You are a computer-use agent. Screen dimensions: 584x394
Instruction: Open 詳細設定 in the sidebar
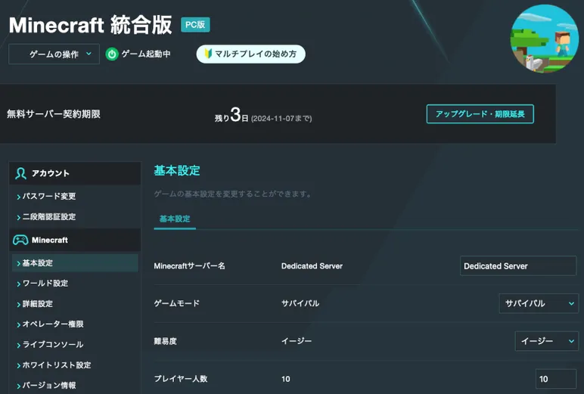pyautogui.click(x=37, y=304)
